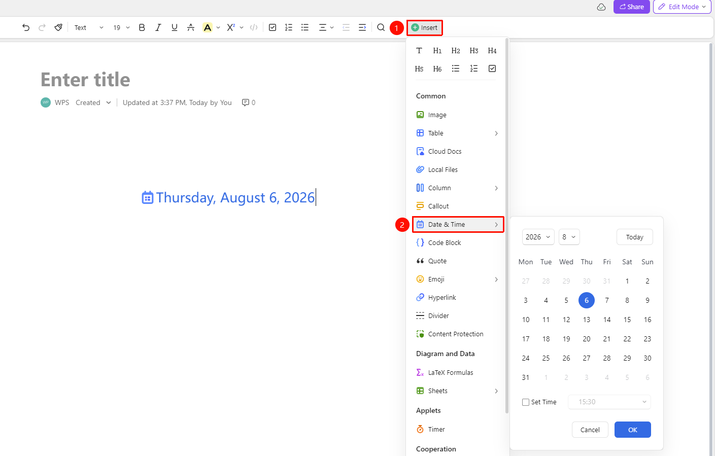Select Code Block from Insert menu

click(458, 243)
